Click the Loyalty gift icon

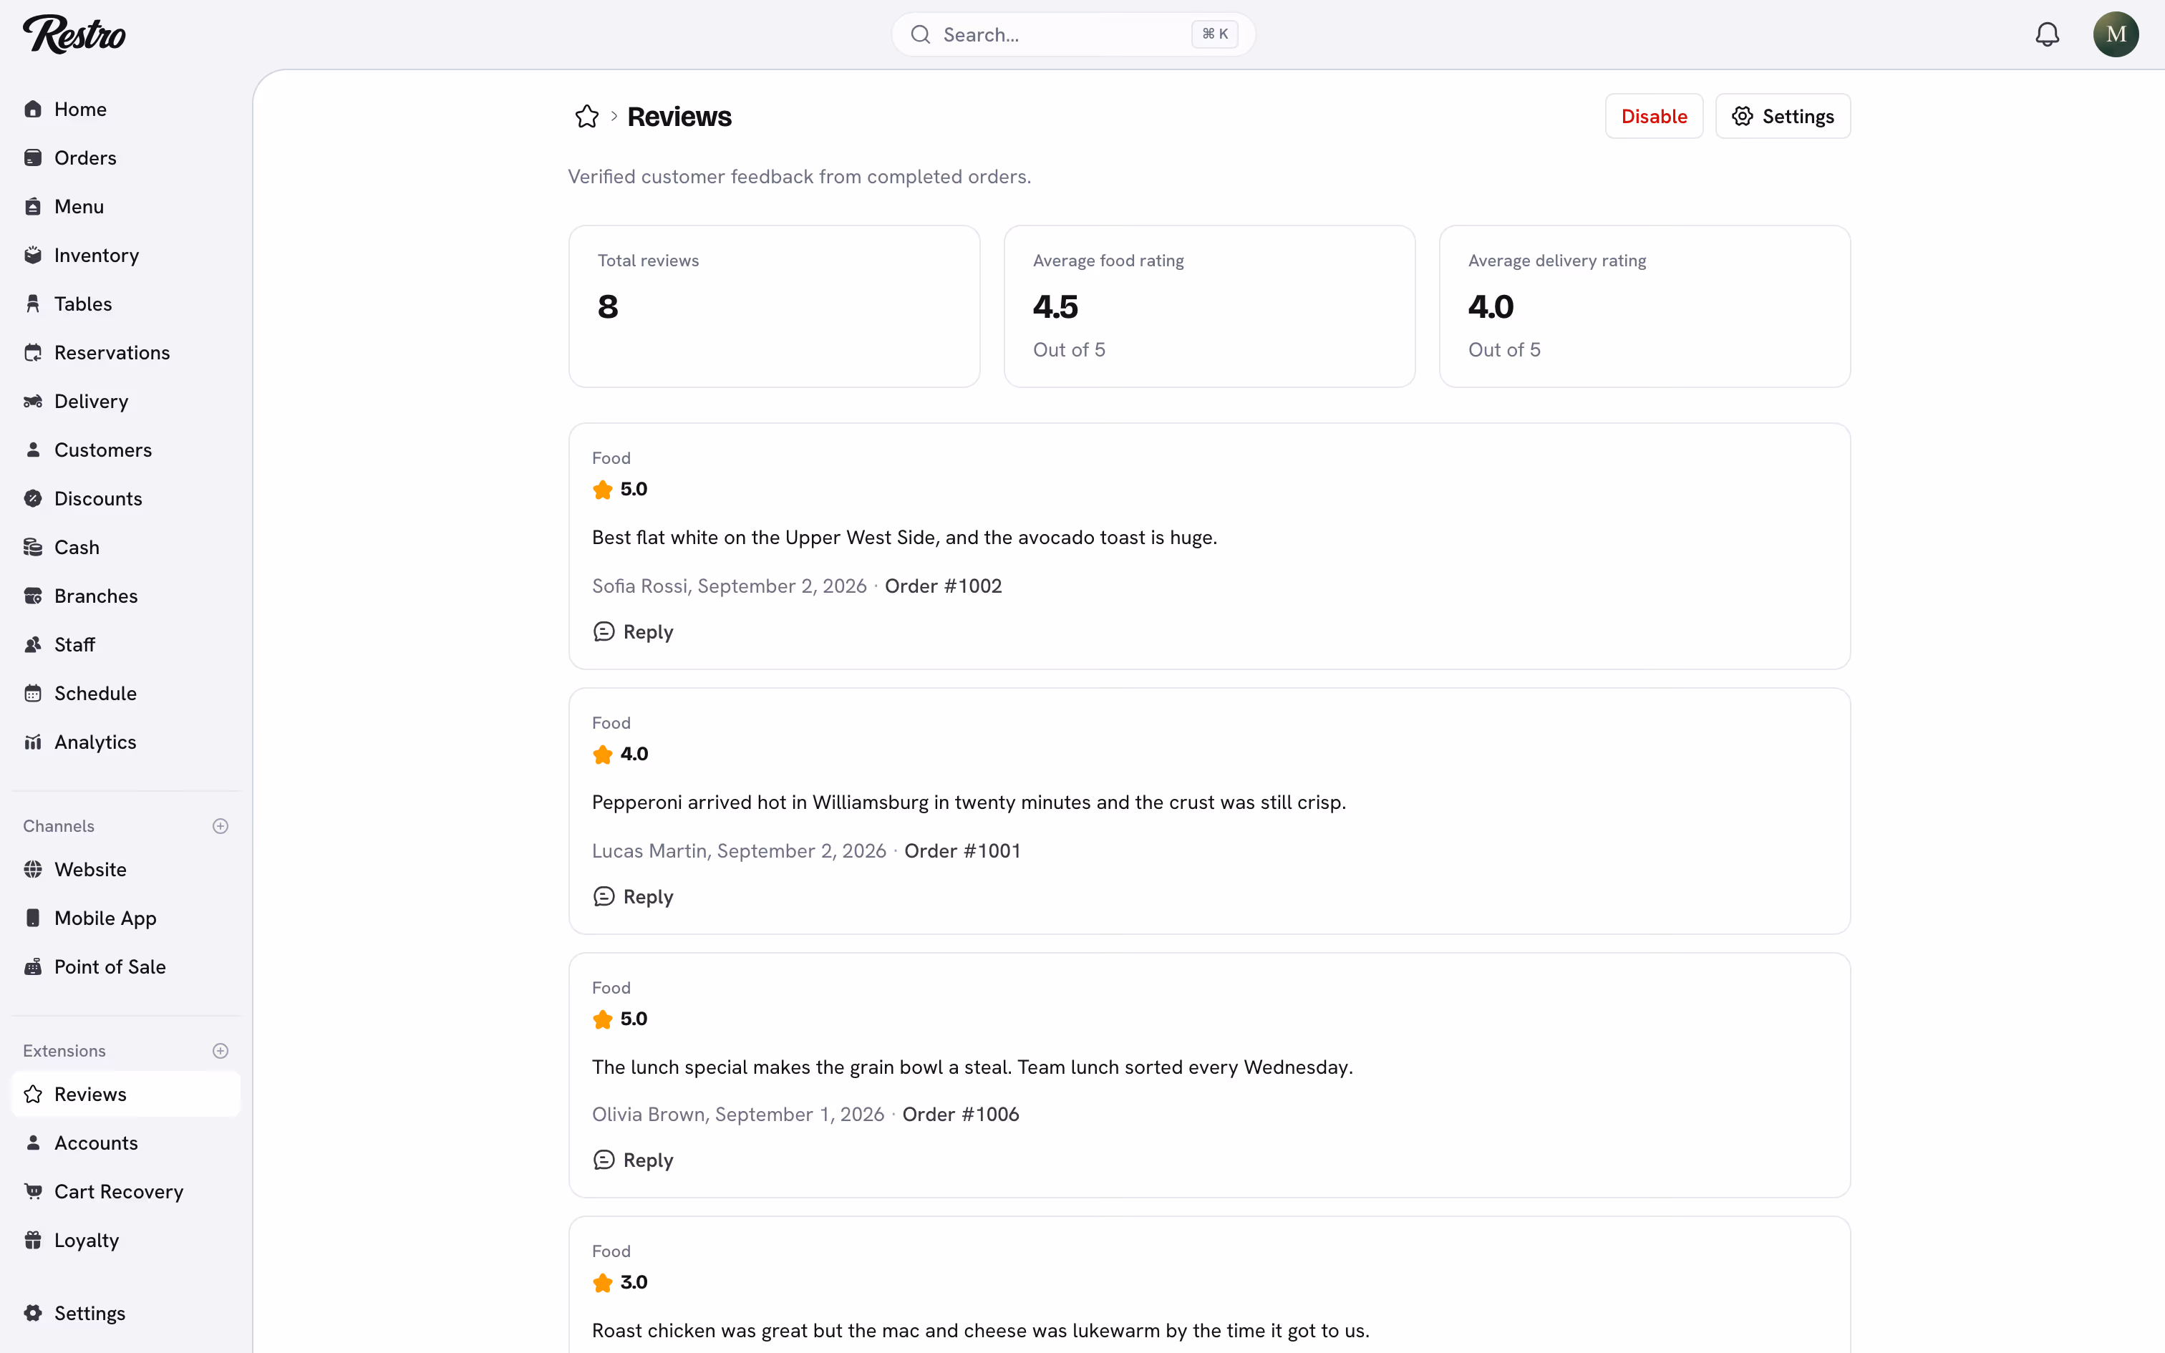(33, 1240)
